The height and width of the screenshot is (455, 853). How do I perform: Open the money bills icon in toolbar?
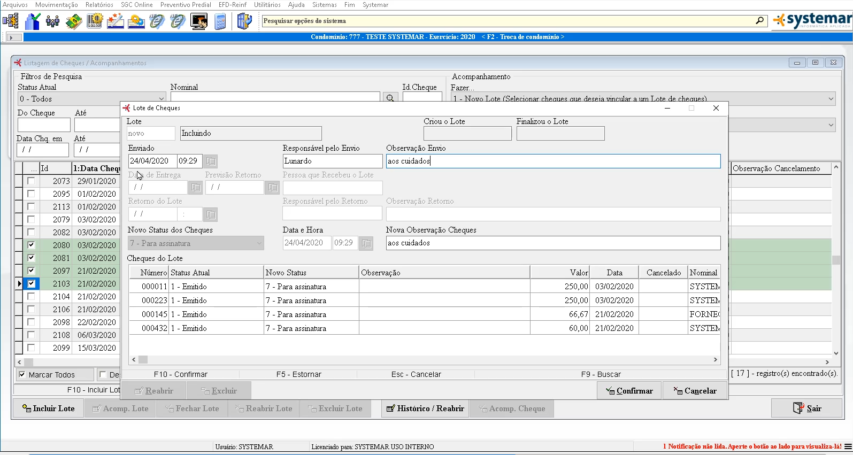click(x=73, y=21)
